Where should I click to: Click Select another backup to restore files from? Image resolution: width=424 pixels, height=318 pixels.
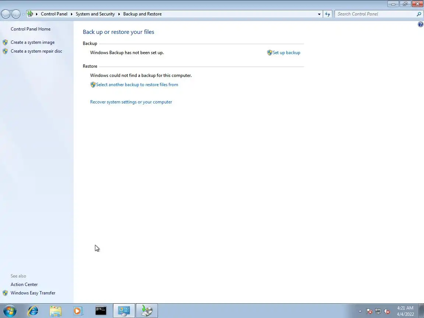(137, 85)
